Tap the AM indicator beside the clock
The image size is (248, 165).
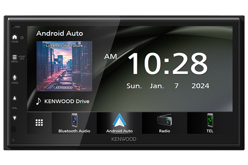[x=111, y=57]
